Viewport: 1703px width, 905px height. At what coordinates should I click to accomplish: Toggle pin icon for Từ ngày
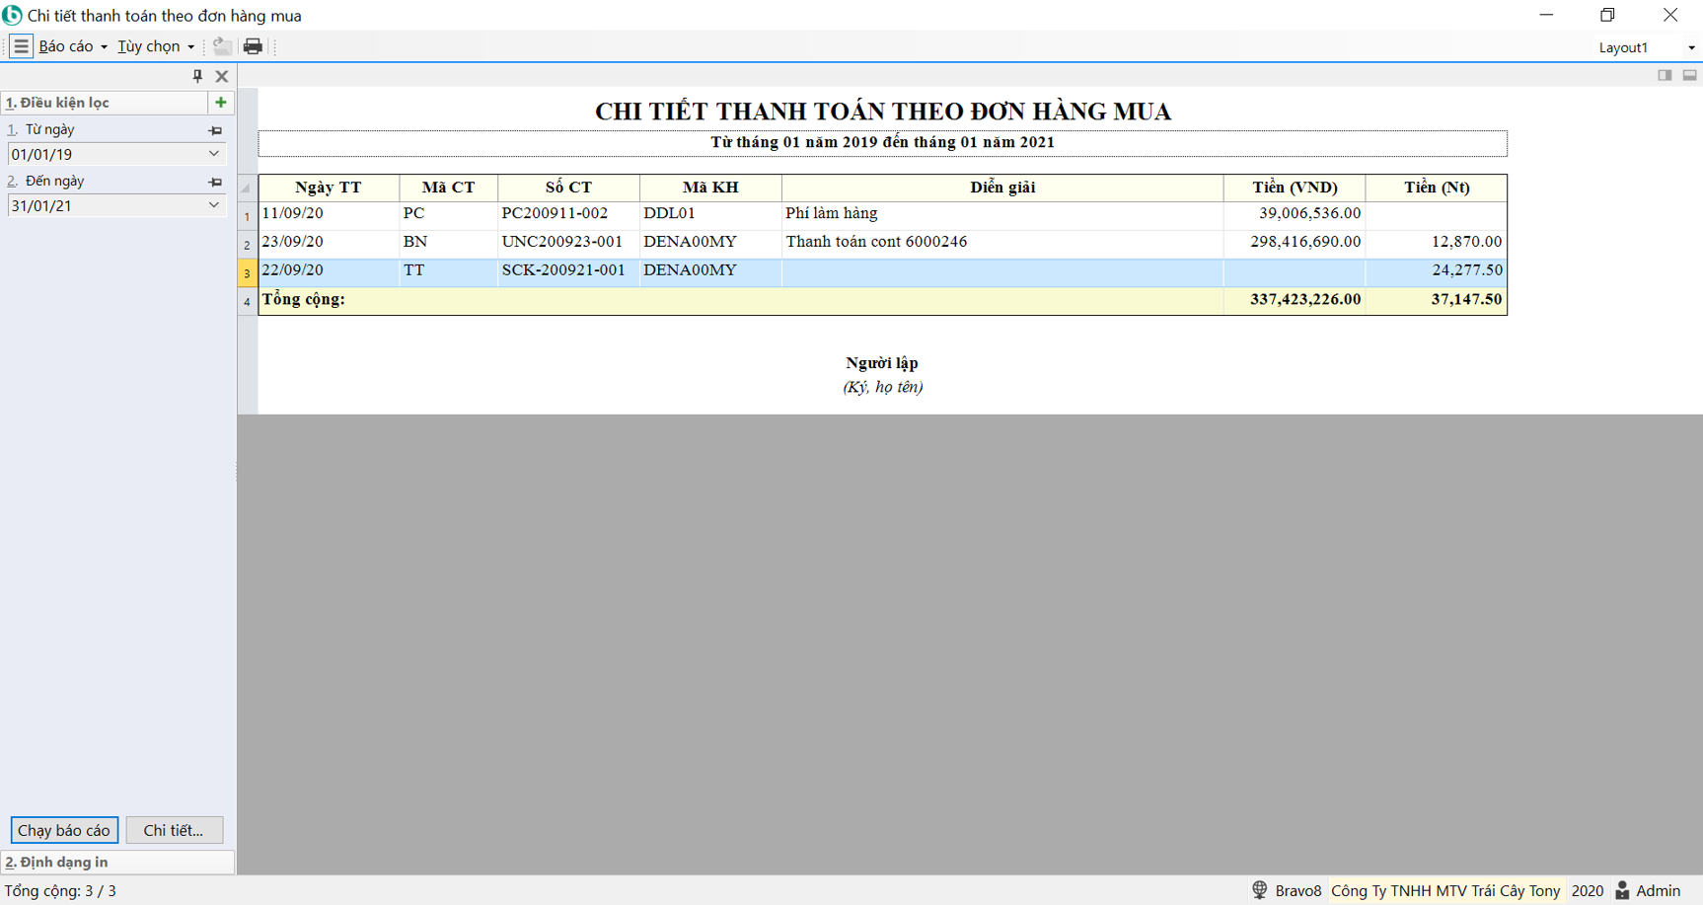[x=215, y=130]
